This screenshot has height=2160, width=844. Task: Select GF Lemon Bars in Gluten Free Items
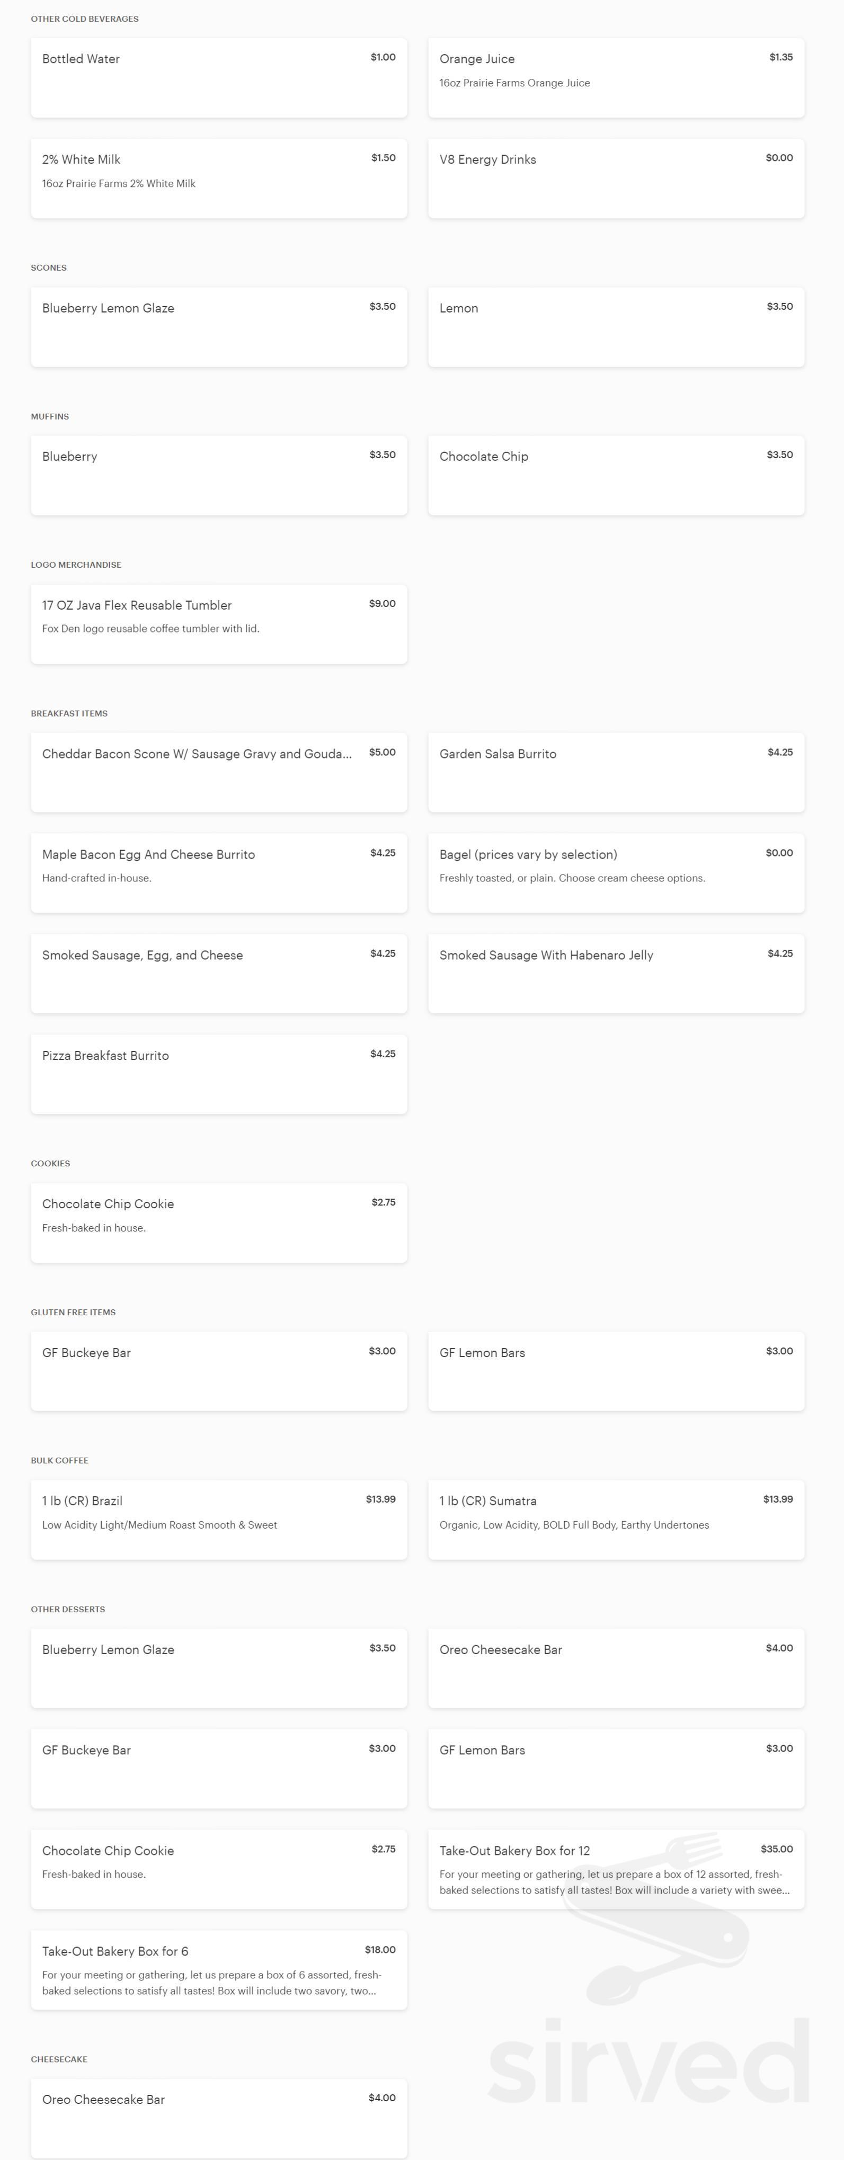click(x=616, y=1371)
